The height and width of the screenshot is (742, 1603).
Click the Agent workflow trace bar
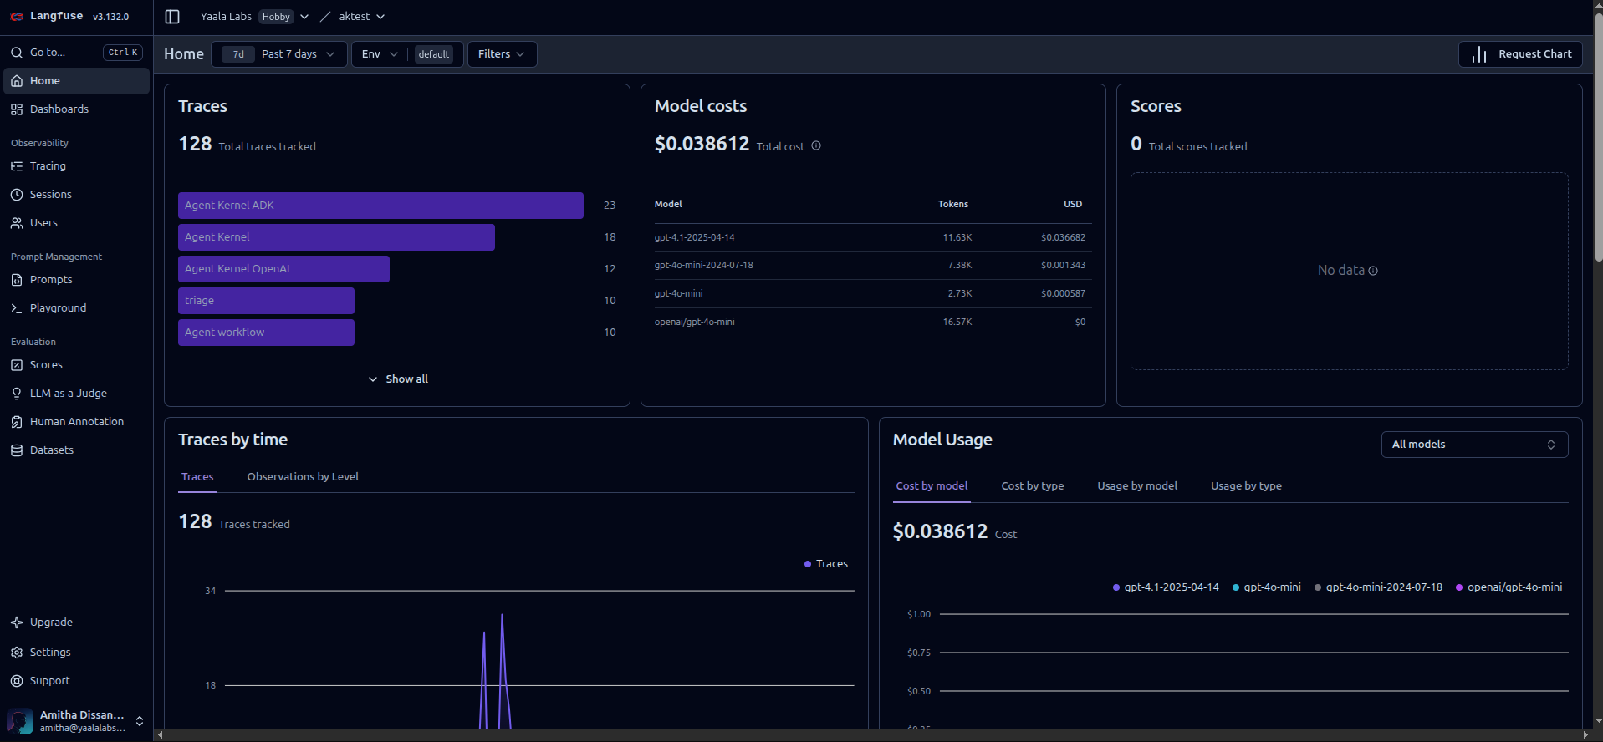pos(266,333)
